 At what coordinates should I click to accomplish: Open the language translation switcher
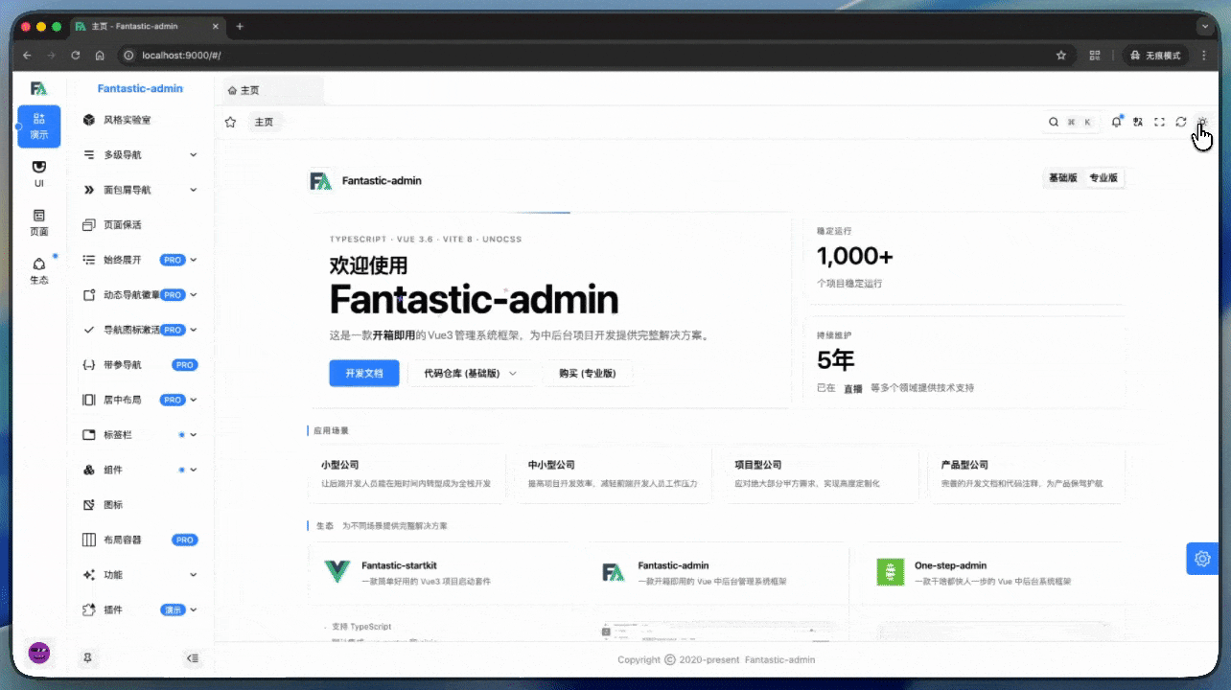coord(1138,122)
